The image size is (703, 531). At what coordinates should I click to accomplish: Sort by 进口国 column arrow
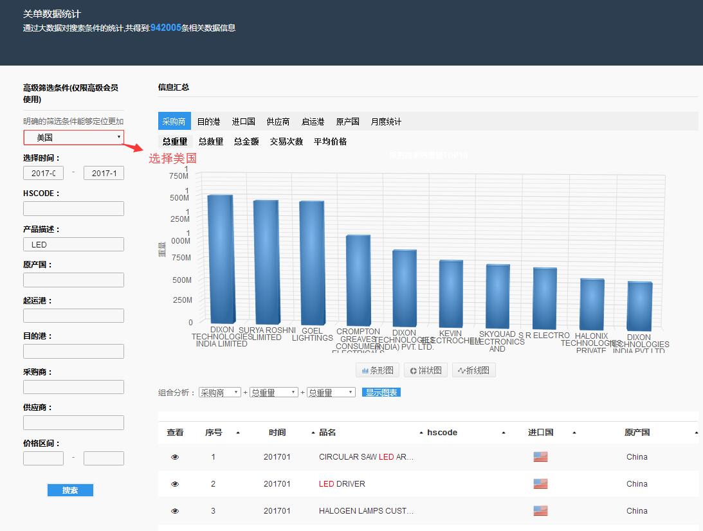point(574,433)
